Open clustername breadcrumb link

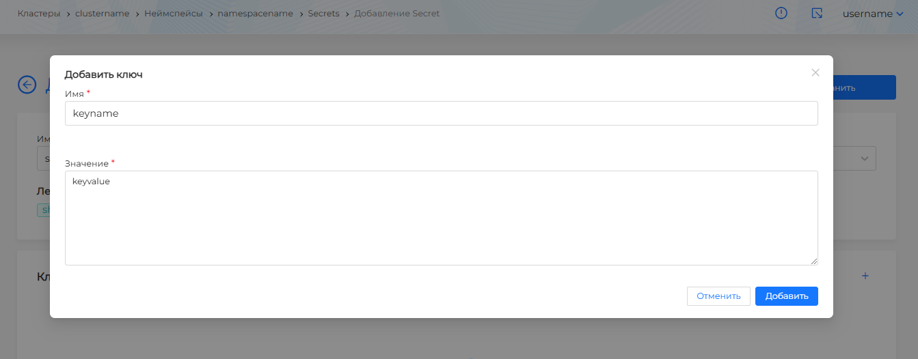pyautogui.click(x=102, y=14)
